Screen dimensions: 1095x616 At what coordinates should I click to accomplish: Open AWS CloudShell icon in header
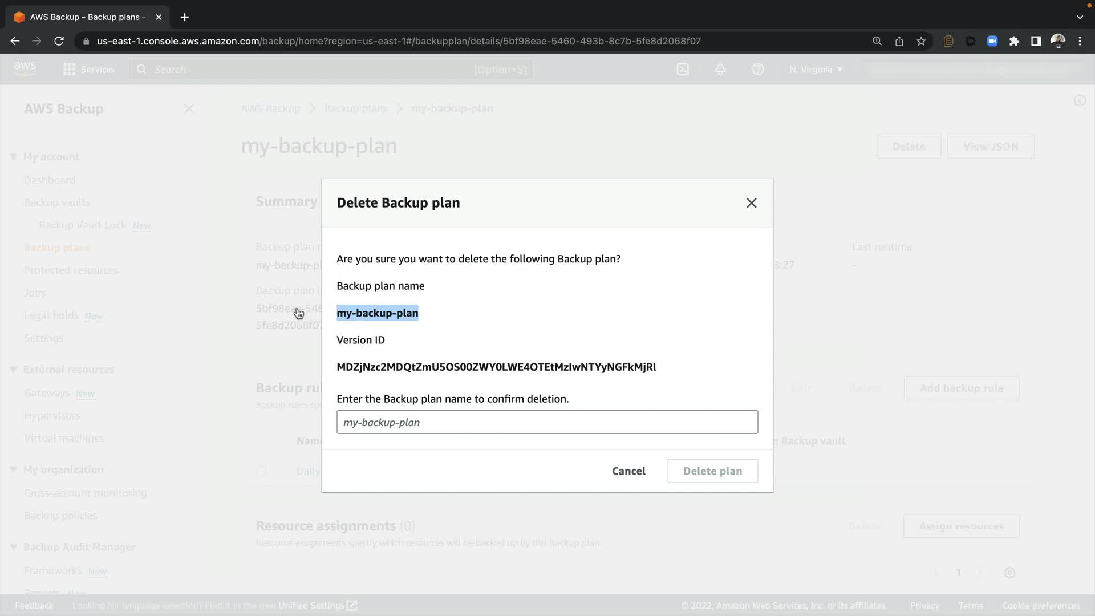pos(683,70)
